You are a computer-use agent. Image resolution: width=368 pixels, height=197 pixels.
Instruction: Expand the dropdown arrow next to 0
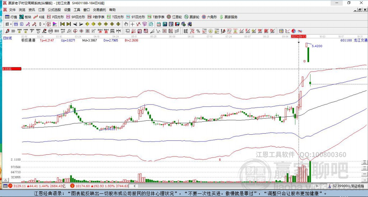click(x=44, y=24)
